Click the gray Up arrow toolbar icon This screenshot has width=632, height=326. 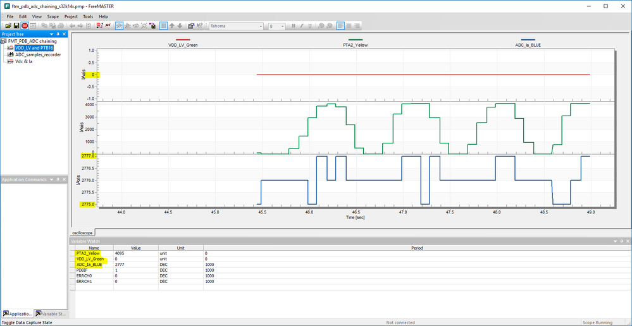tap(171, 25)
